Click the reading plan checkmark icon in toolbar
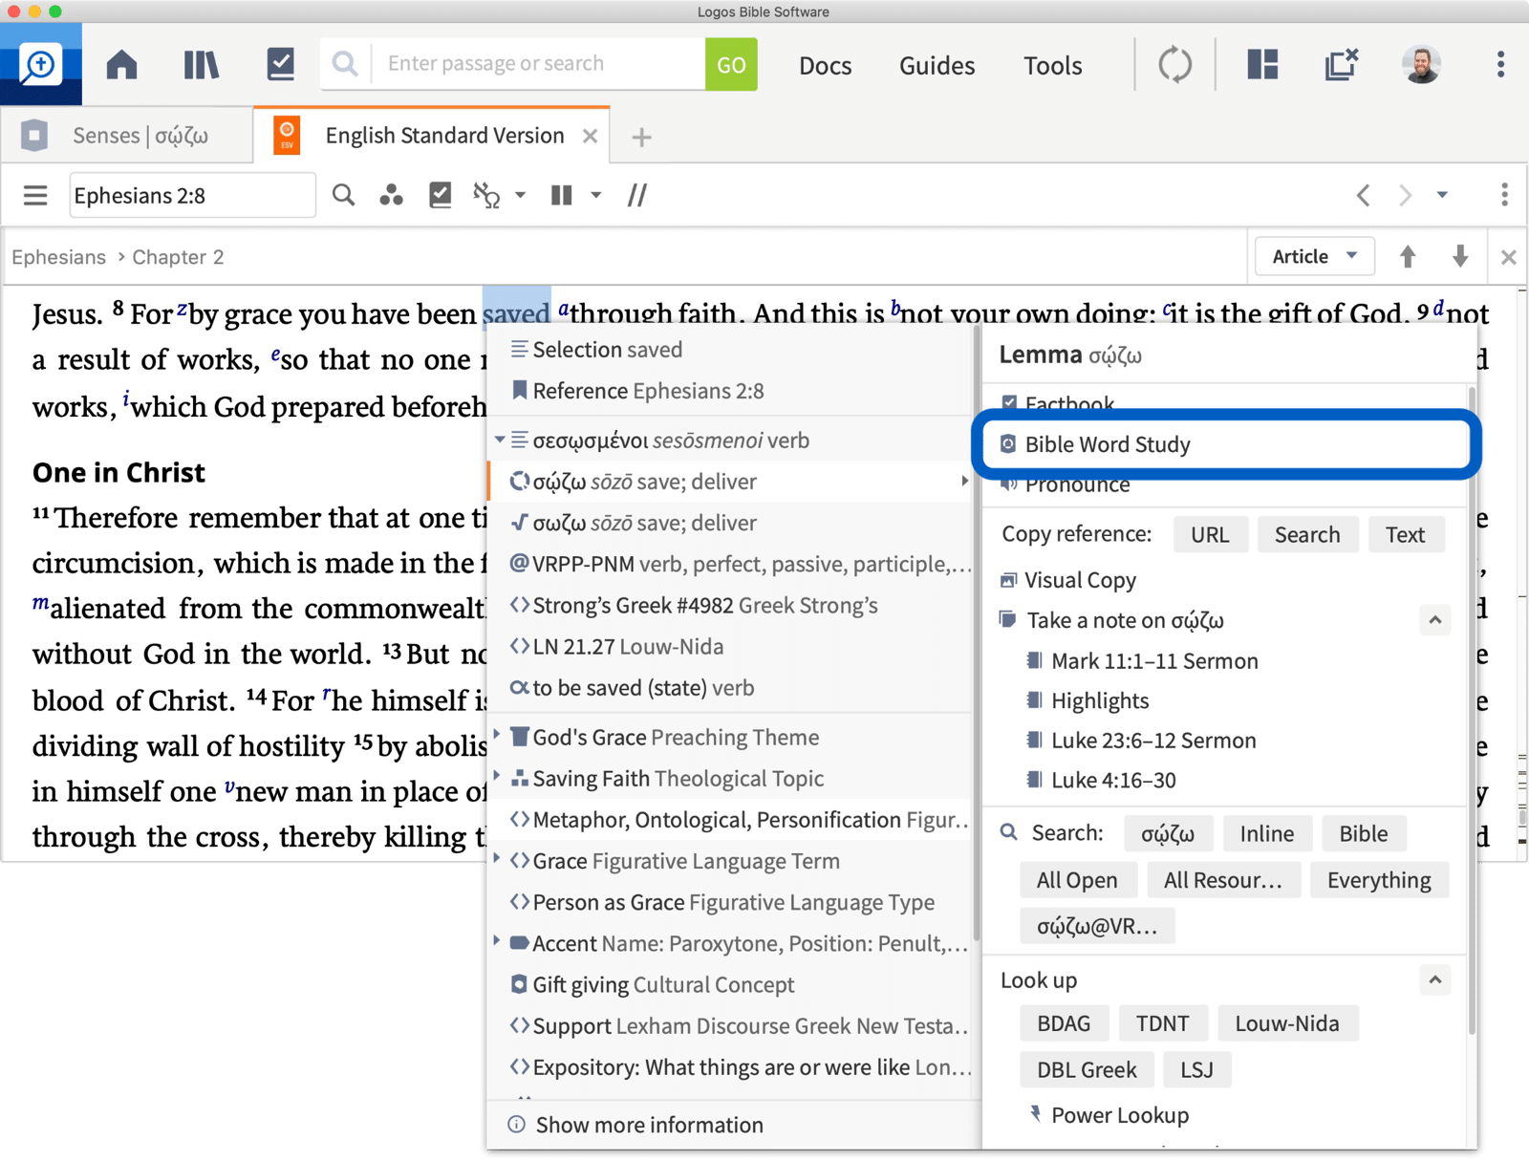1529x1161 pixels. click(x=440, y=196)
